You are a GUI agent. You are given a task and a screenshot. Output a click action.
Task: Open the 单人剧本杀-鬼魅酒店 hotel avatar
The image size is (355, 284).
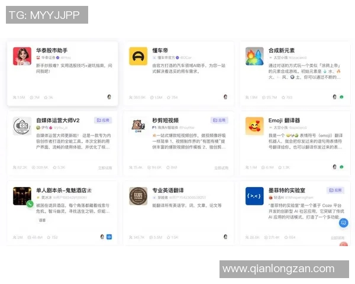click(22, 196)
